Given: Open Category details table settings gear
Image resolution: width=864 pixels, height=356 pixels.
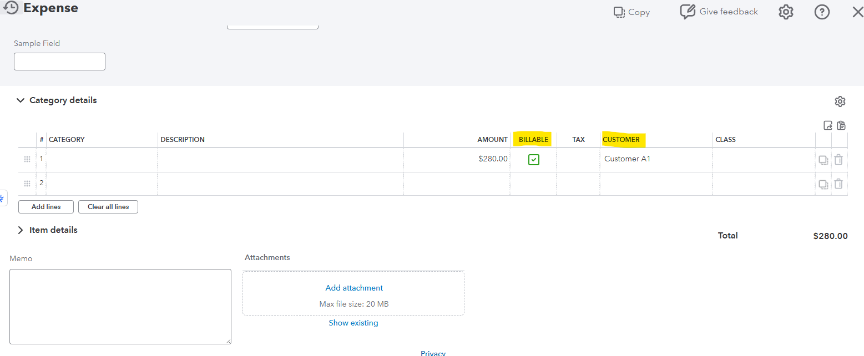Looking at the screenshot, I should click(840, 101).
